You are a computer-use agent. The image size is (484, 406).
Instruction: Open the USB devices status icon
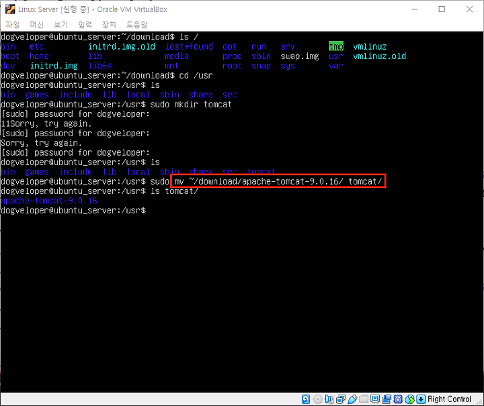(352, 399)
